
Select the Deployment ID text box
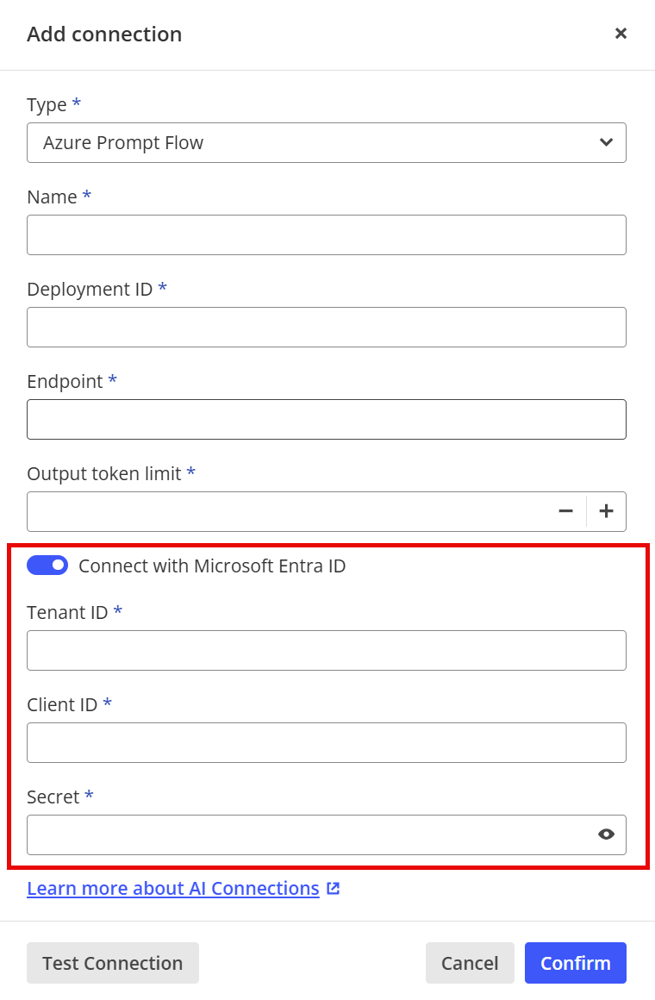(x=326, y=328)
